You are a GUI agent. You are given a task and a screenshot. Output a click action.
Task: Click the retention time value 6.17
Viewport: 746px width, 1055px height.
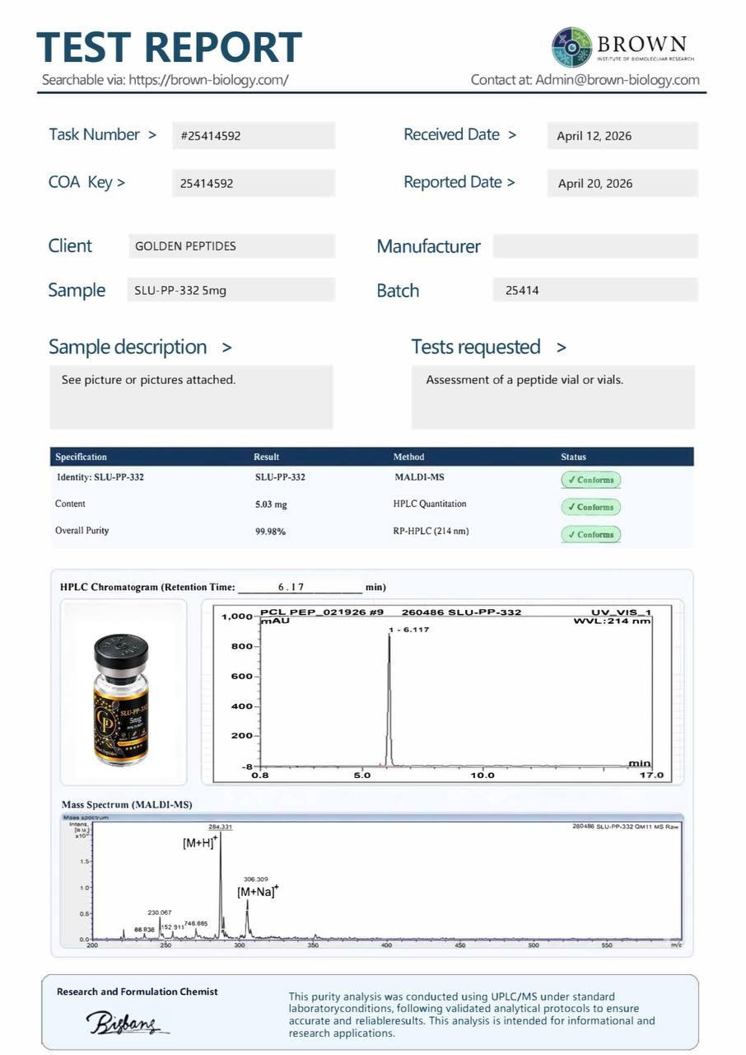(x=291, y=587)
